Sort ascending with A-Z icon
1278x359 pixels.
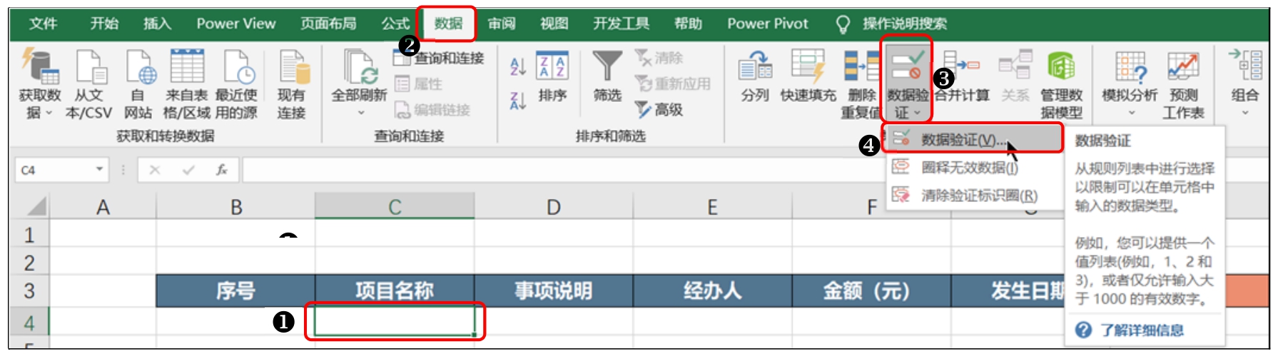(x=518, y=66)
